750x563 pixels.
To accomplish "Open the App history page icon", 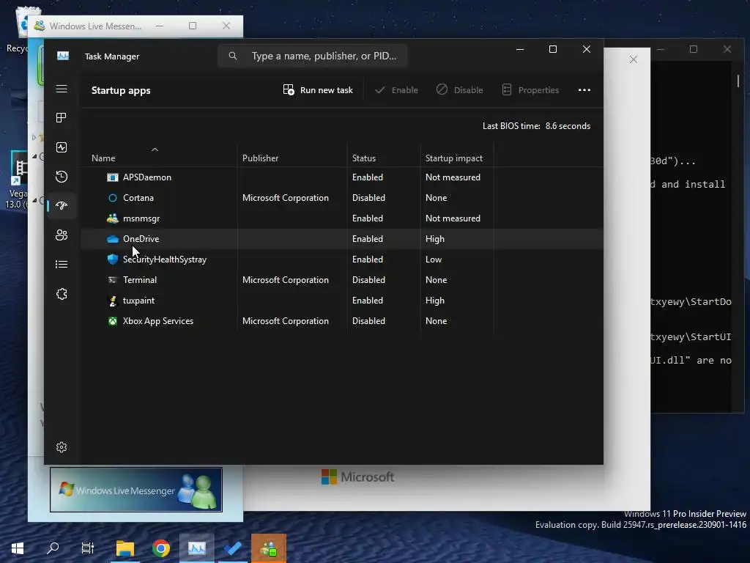I will tap(62, 177).
